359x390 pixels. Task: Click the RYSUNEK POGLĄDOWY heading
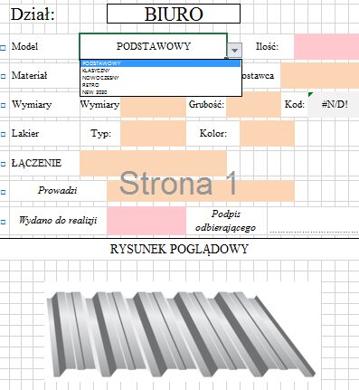(x=179, y=249)
